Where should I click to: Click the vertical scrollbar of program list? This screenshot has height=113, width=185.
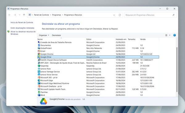pyautogui.click(x=177, y=70)
